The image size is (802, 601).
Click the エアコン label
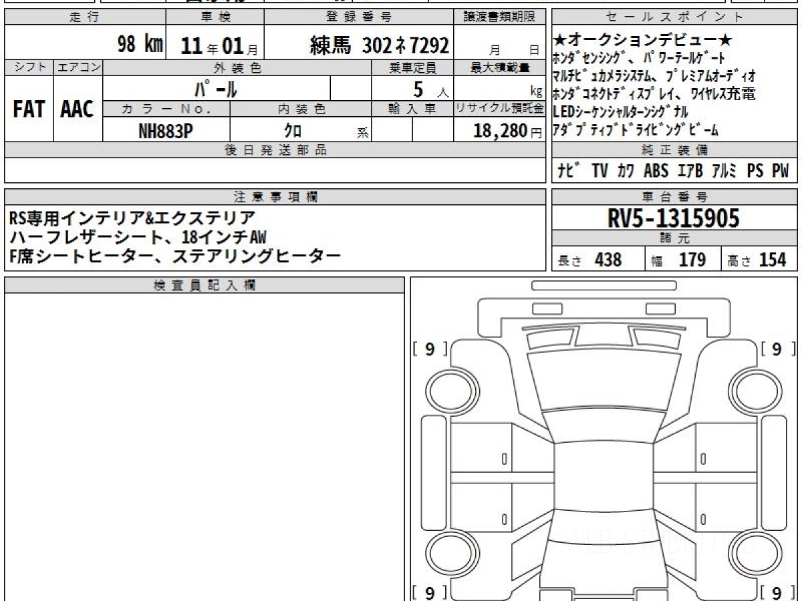pos(78,67)
